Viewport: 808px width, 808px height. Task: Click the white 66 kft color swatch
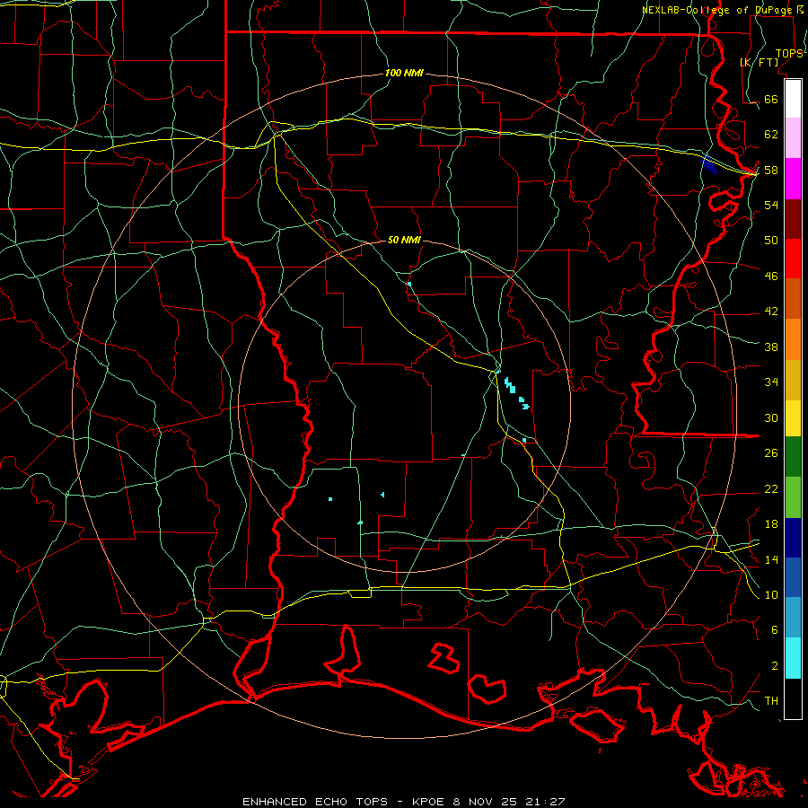point(793,99)
